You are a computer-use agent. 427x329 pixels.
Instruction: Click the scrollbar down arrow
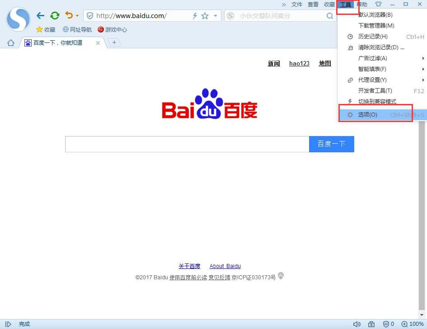click(x=422, y=315)
